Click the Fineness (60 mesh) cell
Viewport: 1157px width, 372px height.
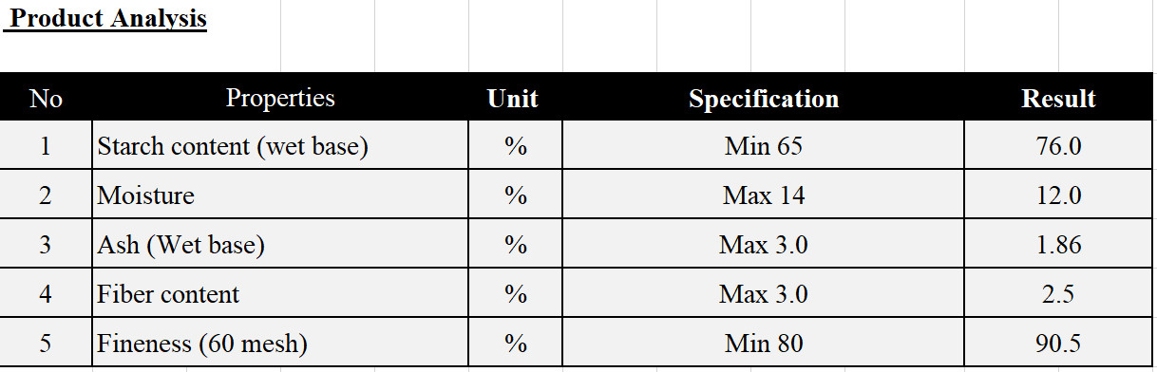280,343
